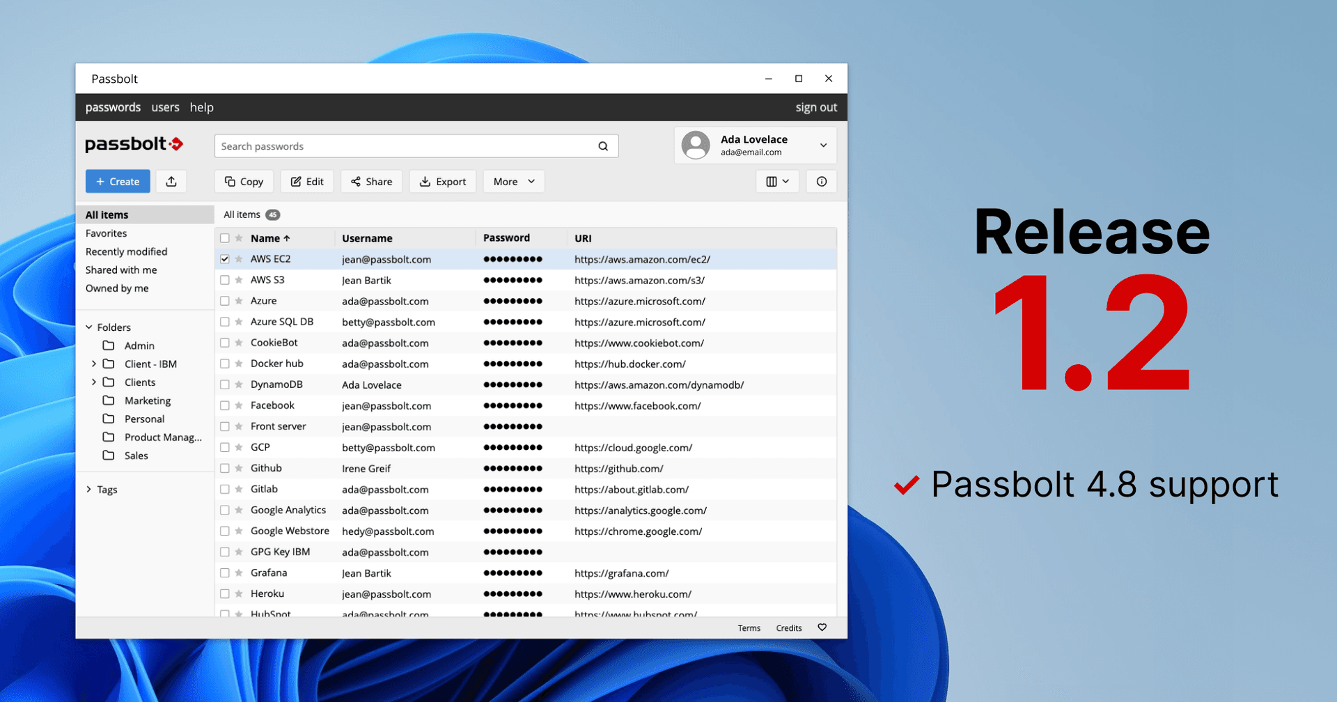The height and width of the screenshot is (702, 1337).
Task: Click the Export icon
Action: coord(425,181)
